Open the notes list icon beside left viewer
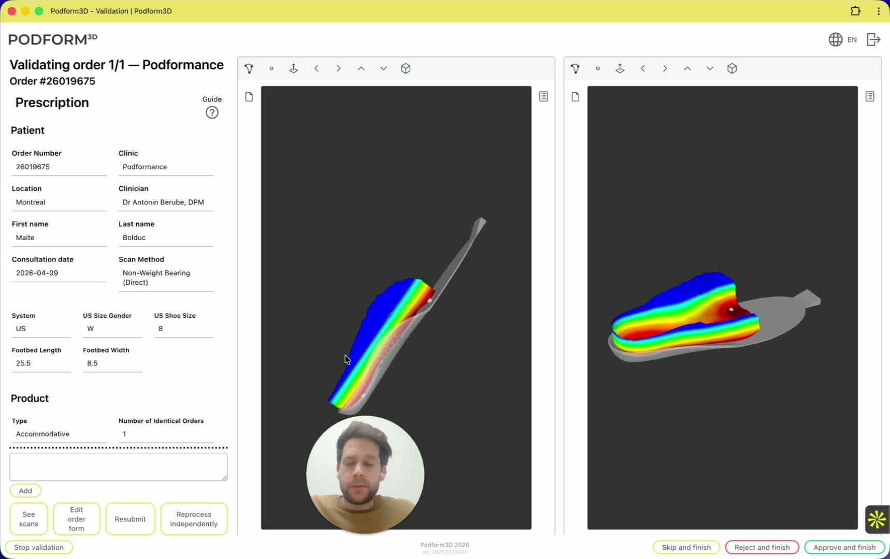Image resolution: width=890 pixels, height=559 pixels. pos(543,96)
